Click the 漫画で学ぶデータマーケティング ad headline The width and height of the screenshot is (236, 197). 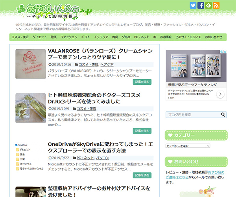pos(192,85)
